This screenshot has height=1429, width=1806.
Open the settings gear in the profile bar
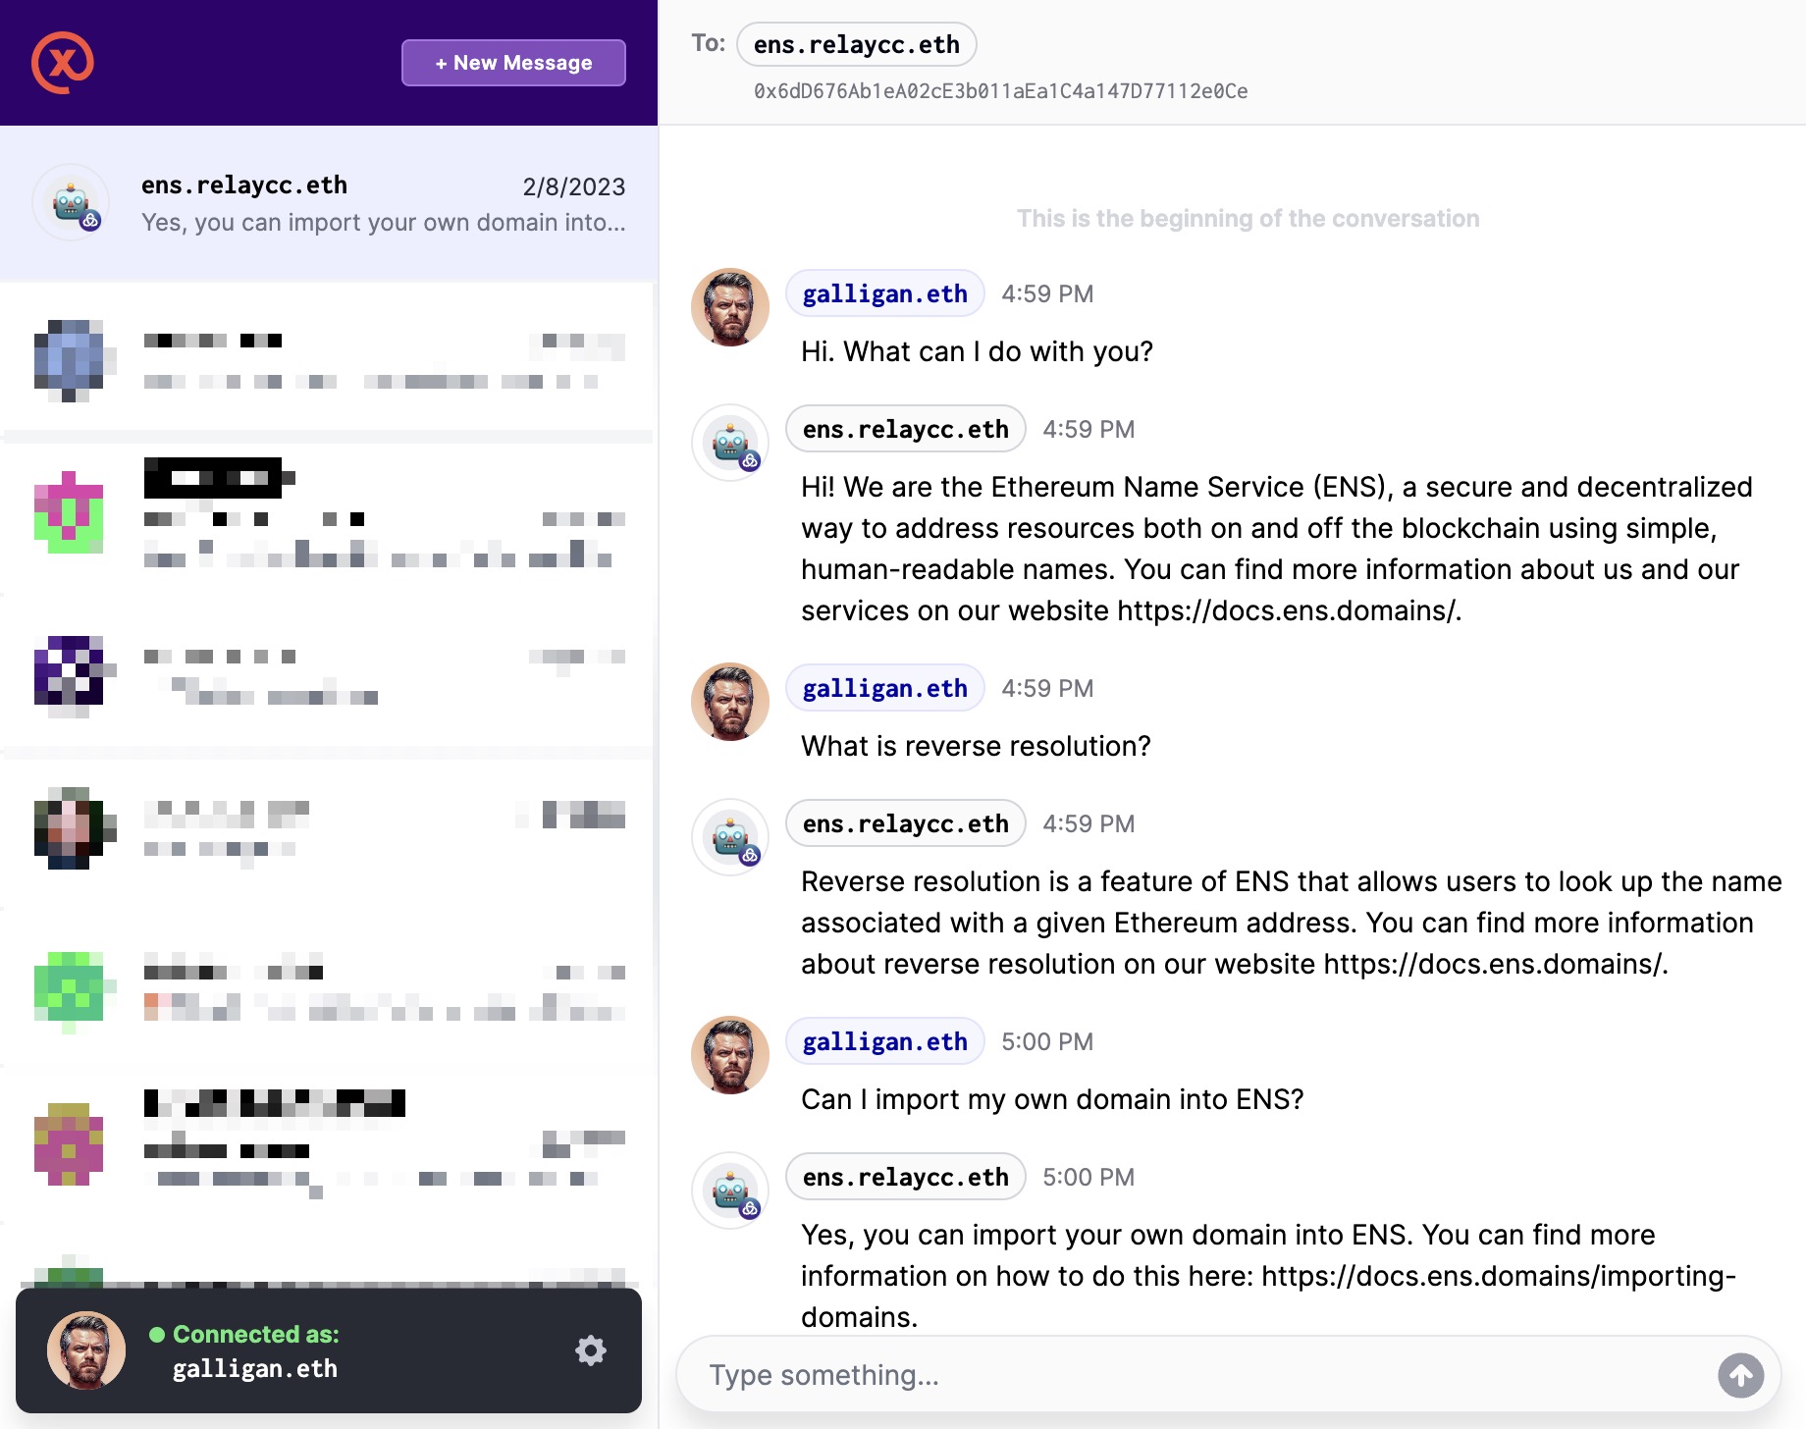point(590,1350)
